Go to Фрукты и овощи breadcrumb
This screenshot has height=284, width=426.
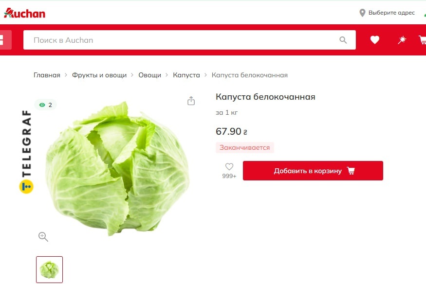pyautogui.click(x=99, y=75)
